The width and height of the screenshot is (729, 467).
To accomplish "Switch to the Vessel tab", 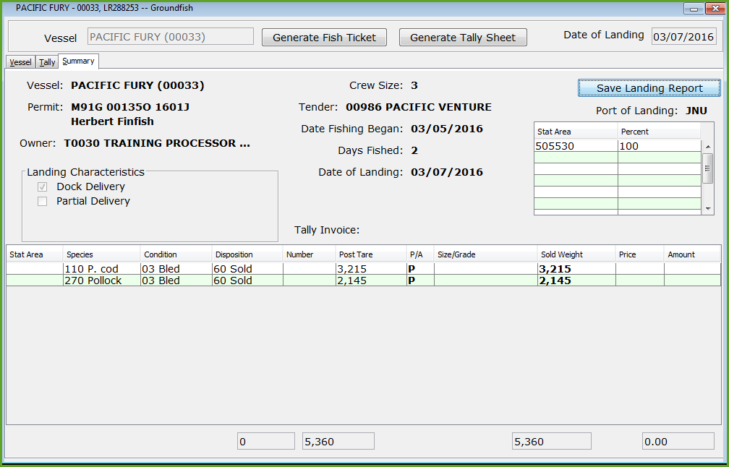I will pyautogui.click(x=20, y=62).
